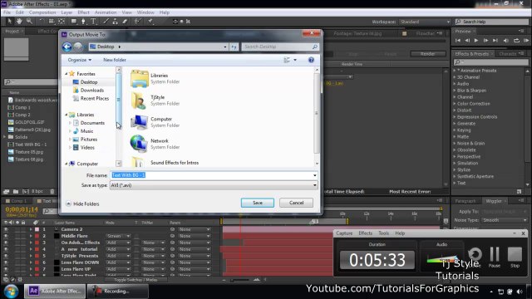
Task: Open the Save as type dropdown
Action: pyautogui.click(x=214, y=185)
